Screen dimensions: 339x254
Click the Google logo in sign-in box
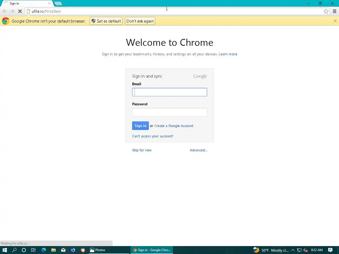[200, 76]
